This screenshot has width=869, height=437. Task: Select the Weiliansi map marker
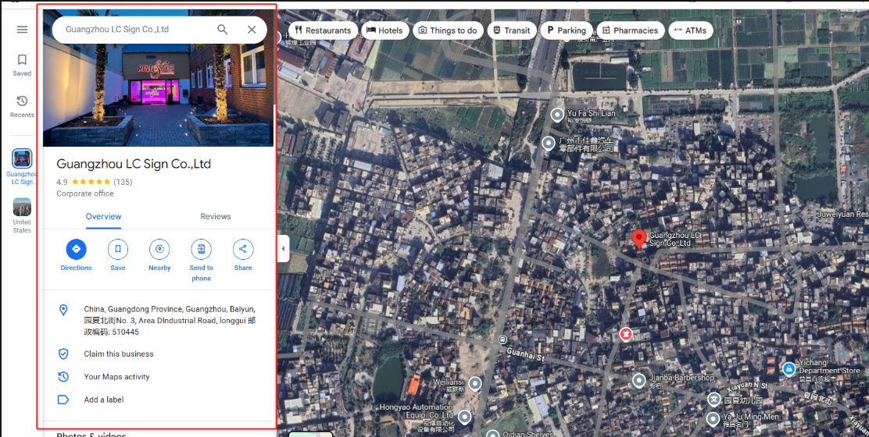[x=475, y=383]
